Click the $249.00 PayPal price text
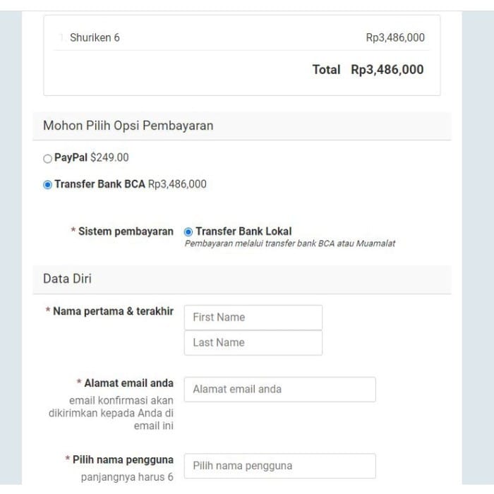 (109, 158)
